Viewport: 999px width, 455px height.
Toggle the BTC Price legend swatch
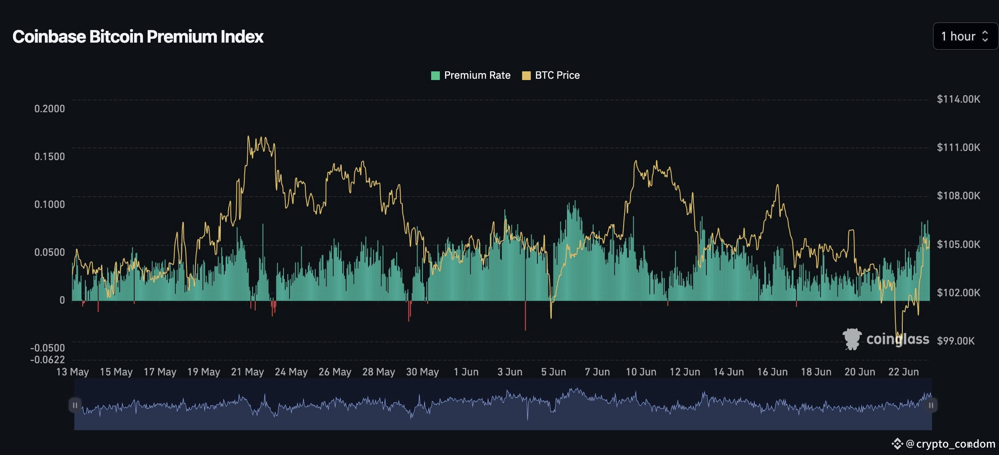pos(526,76)
